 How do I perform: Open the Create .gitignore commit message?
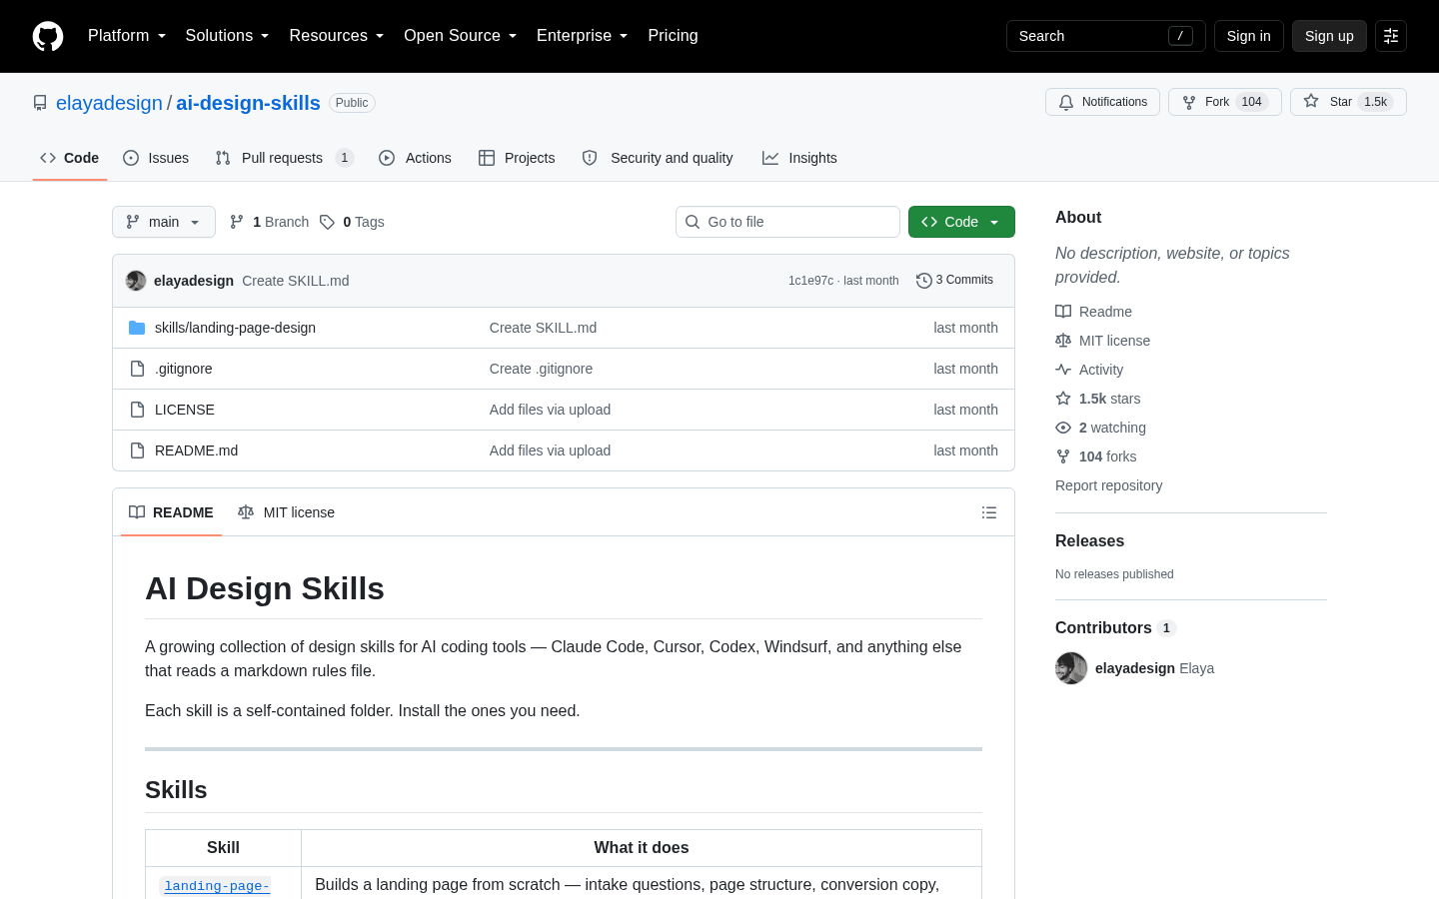pos(541,369)
